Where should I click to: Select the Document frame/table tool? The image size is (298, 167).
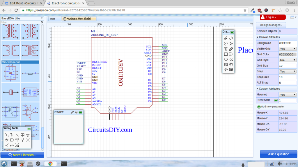pyautogui.click(x=231, y=70)
